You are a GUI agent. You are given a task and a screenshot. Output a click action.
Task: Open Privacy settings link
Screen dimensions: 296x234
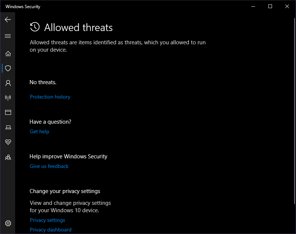click(47, 220)
